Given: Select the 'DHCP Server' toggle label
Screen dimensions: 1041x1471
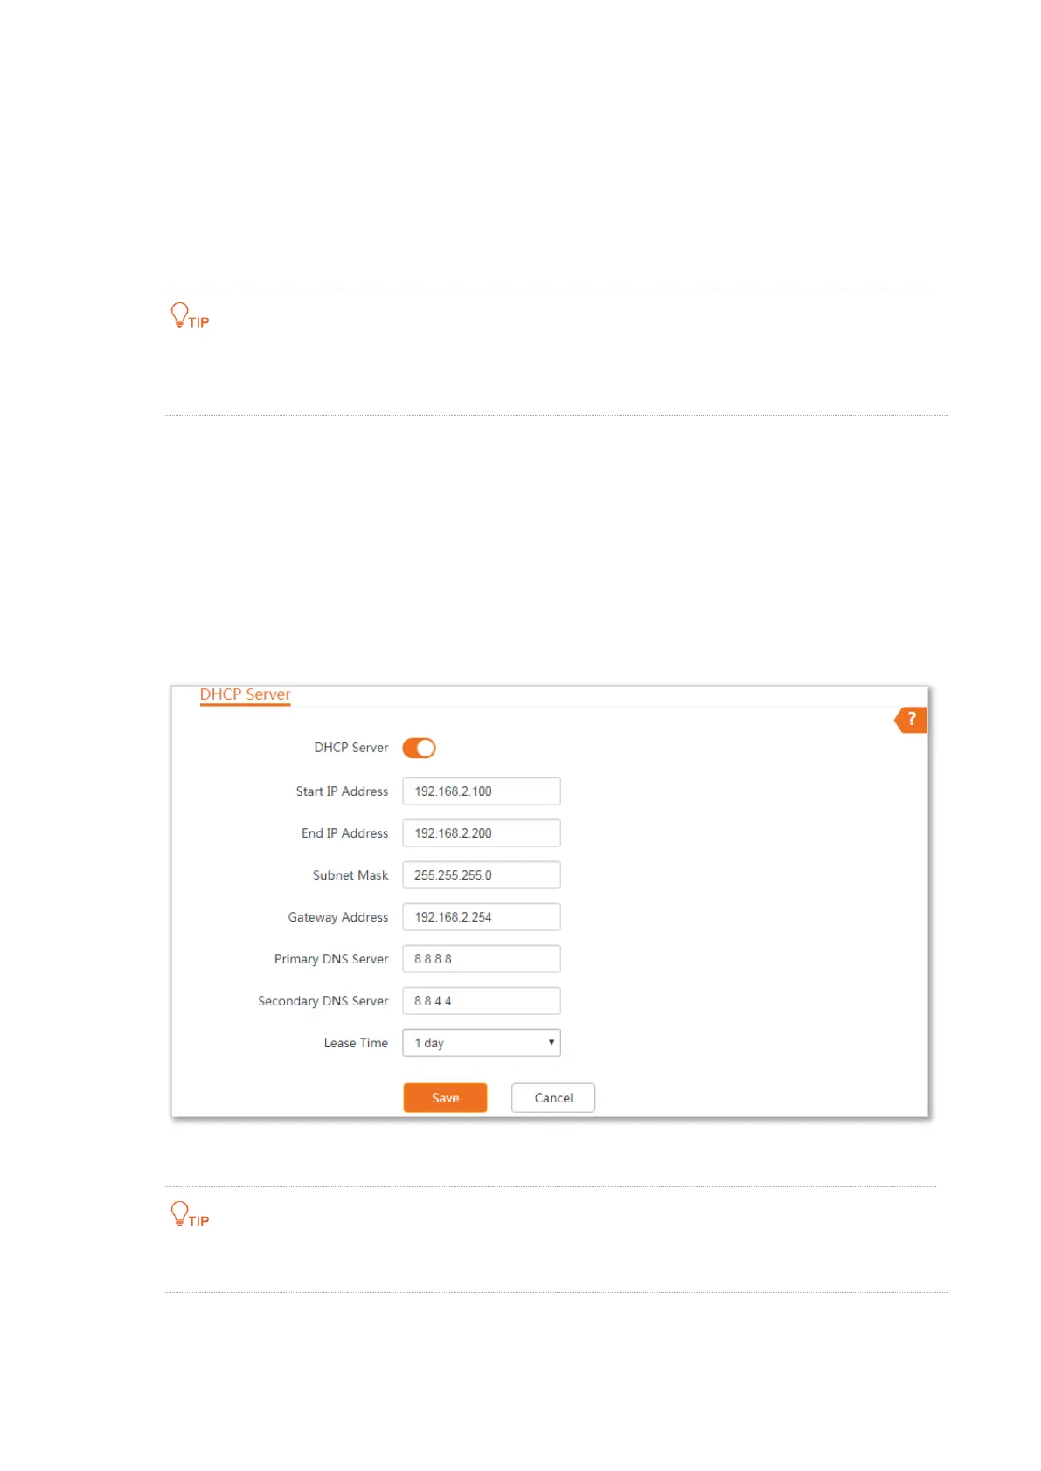Looking at the screenshot, I should [x=351, y=748].
